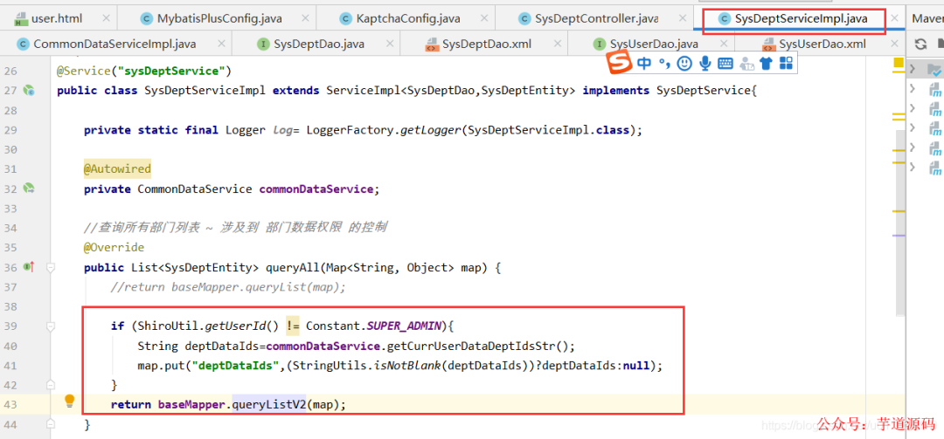The image size is (944, 439).
Task: Click the yellow lightbulb on line 43
Action: pyautogui.click(x=69, y=401)
